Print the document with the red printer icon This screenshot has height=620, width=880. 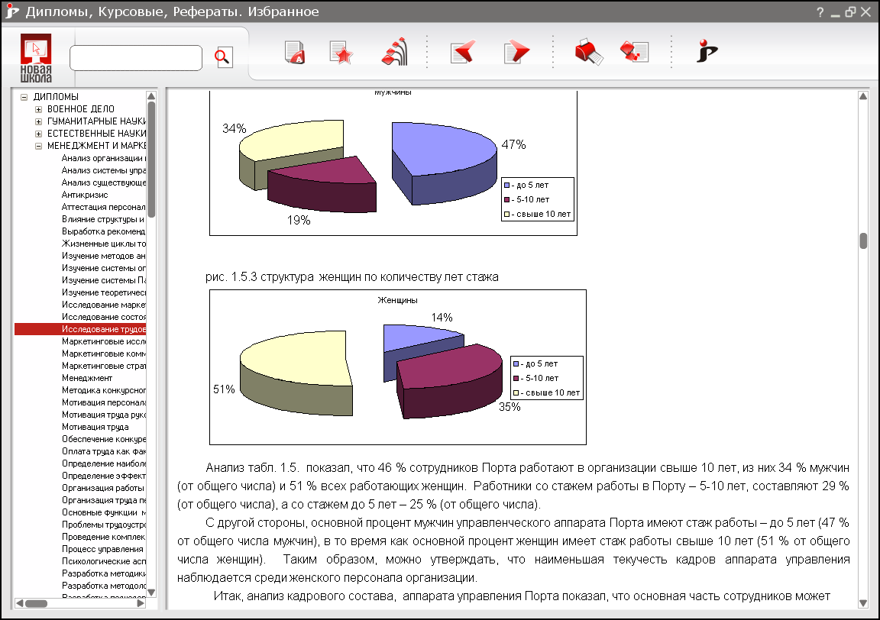(x=589, y=52)
